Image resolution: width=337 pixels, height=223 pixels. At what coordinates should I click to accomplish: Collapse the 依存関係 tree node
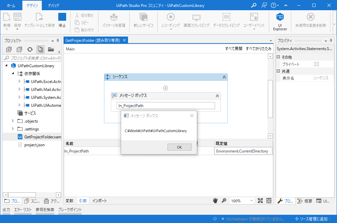pyautogui.click(x=13, y=73)
